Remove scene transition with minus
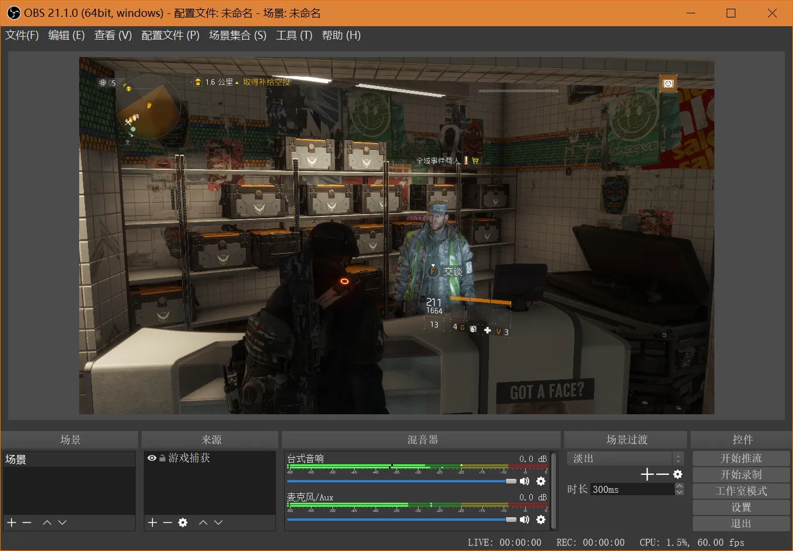The image size is (793, 551). point(663,475)
